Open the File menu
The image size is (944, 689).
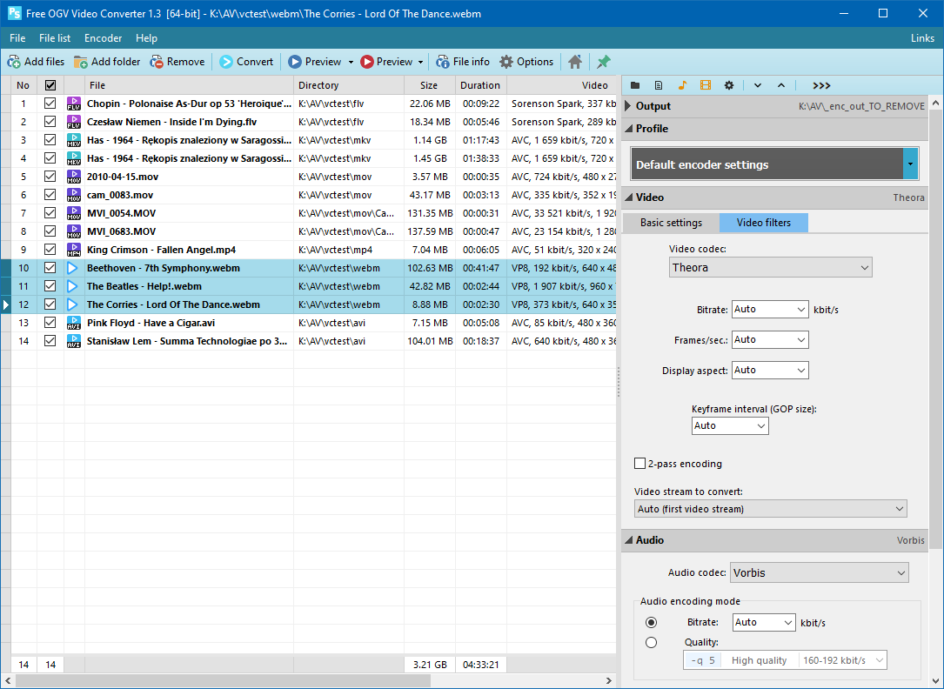17,38
